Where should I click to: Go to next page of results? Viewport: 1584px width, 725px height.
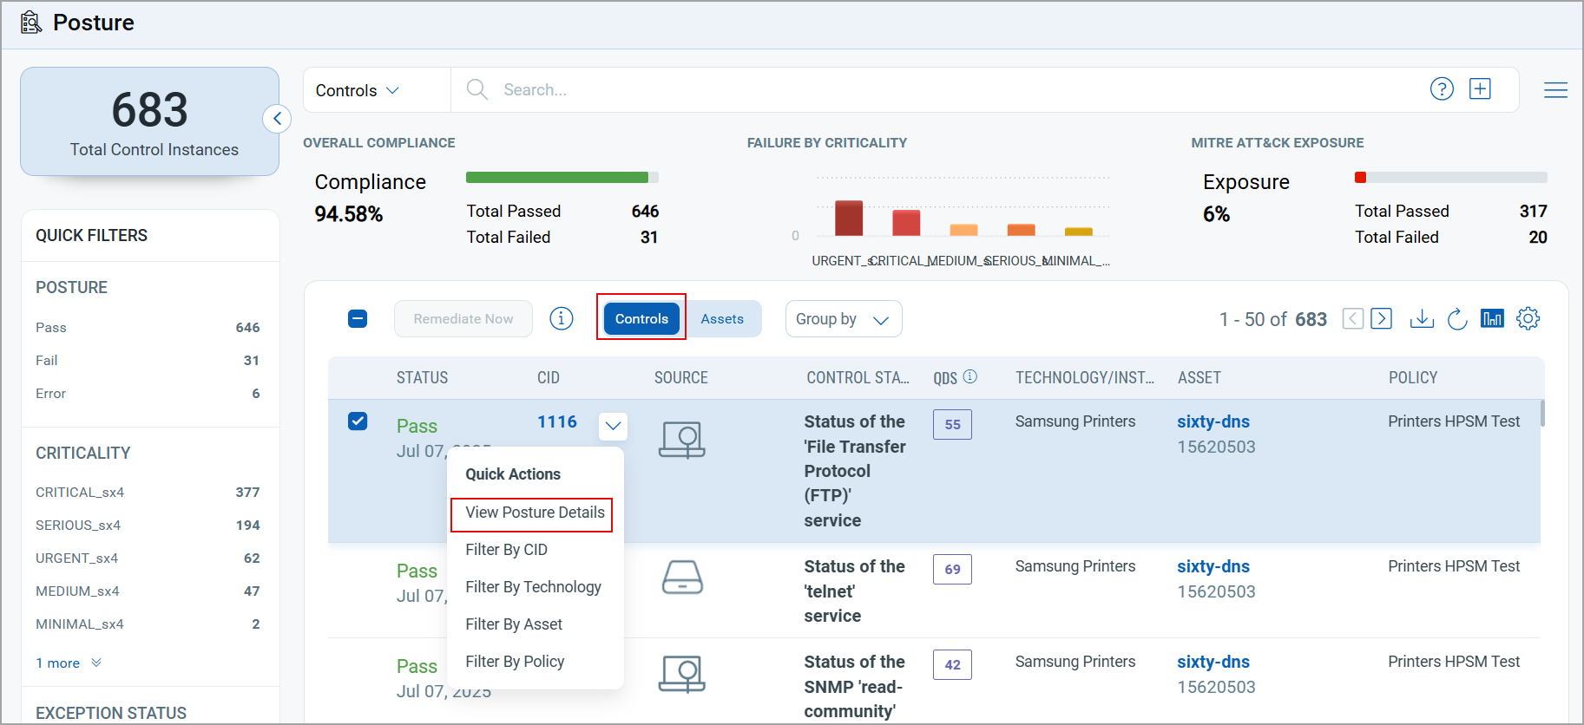[x=1381, y=319]
